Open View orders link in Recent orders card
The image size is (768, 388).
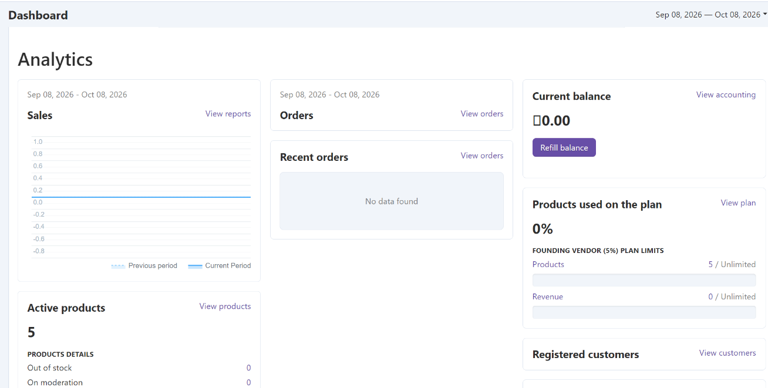tap(481, 156)
